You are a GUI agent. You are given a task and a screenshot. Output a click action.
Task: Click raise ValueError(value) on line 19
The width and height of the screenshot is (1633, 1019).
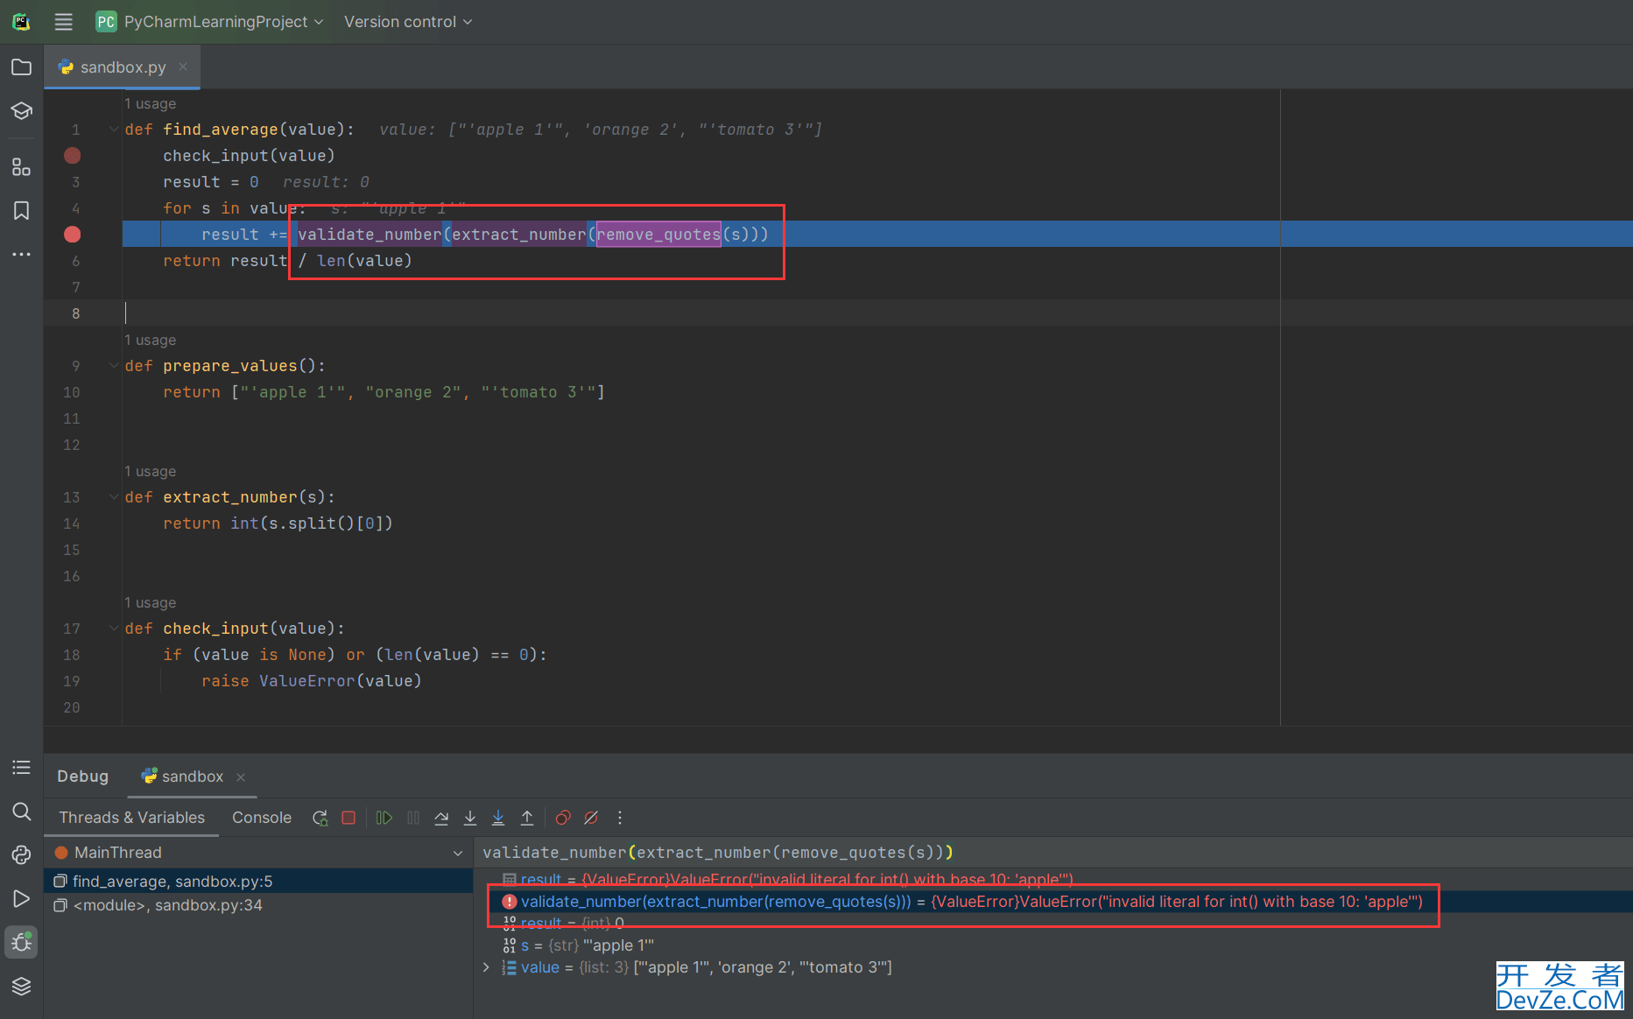tap(312, 681)
